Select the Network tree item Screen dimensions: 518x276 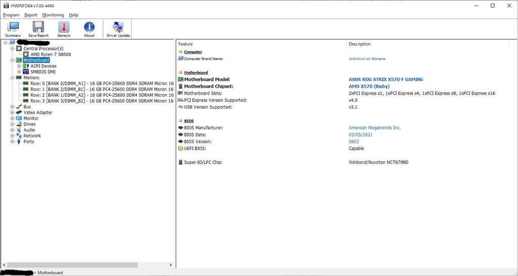pyautogui.click(x=32, y=136)
